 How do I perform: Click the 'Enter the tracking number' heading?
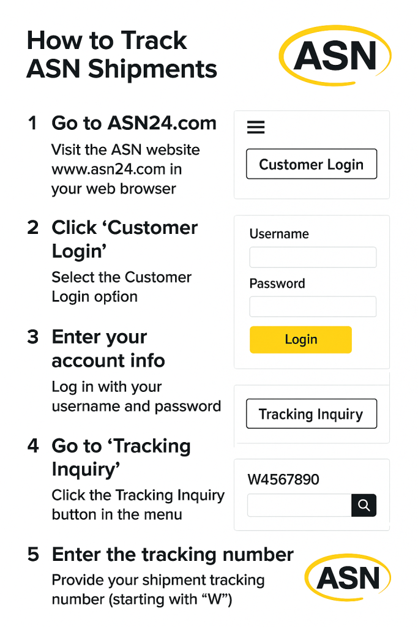coord(173,555)
